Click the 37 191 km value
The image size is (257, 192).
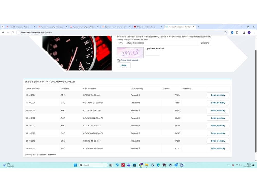177,148
